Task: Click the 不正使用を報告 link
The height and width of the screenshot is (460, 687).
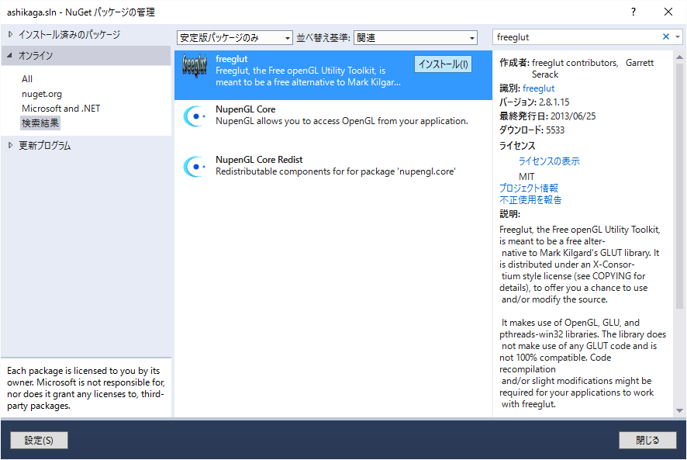Action: [x=530, y=200]
